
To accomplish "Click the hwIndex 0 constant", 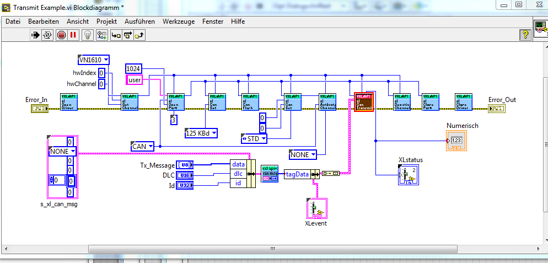I will click(101, 73).
